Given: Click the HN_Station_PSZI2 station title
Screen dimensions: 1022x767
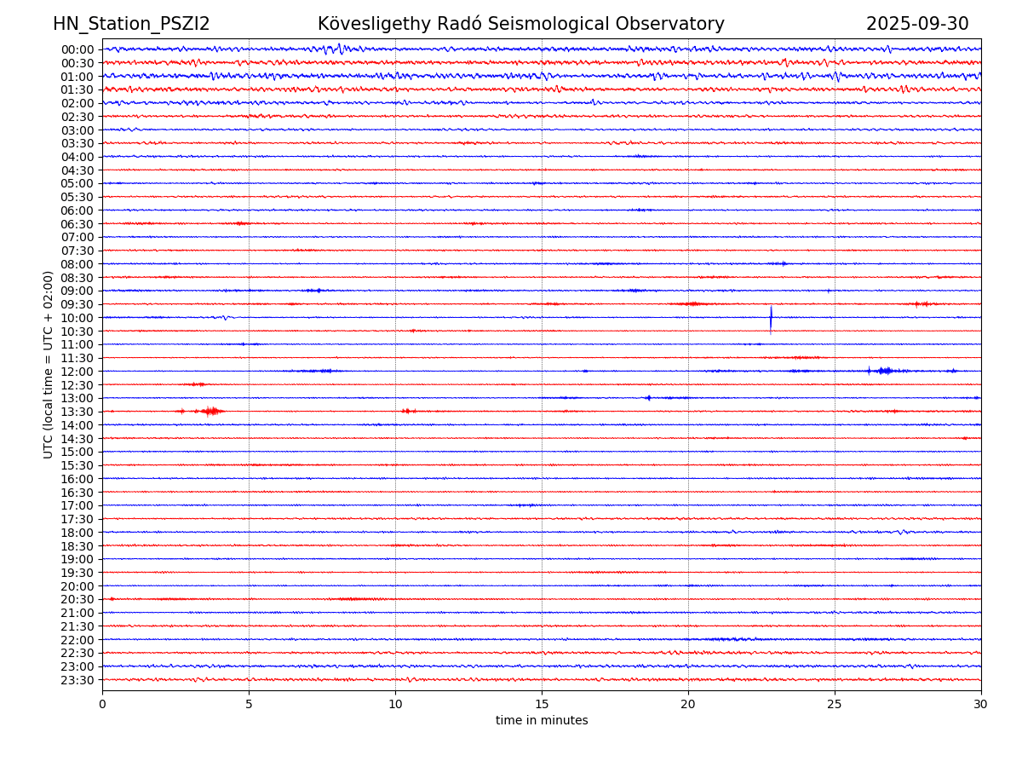Looking at the screenshot, I should [x=131, y=25].
